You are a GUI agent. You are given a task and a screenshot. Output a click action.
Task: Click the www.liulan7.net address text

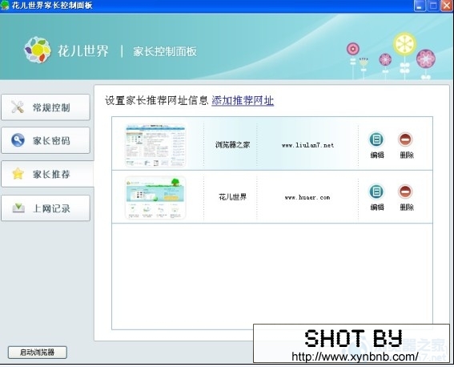click(307, 145)
